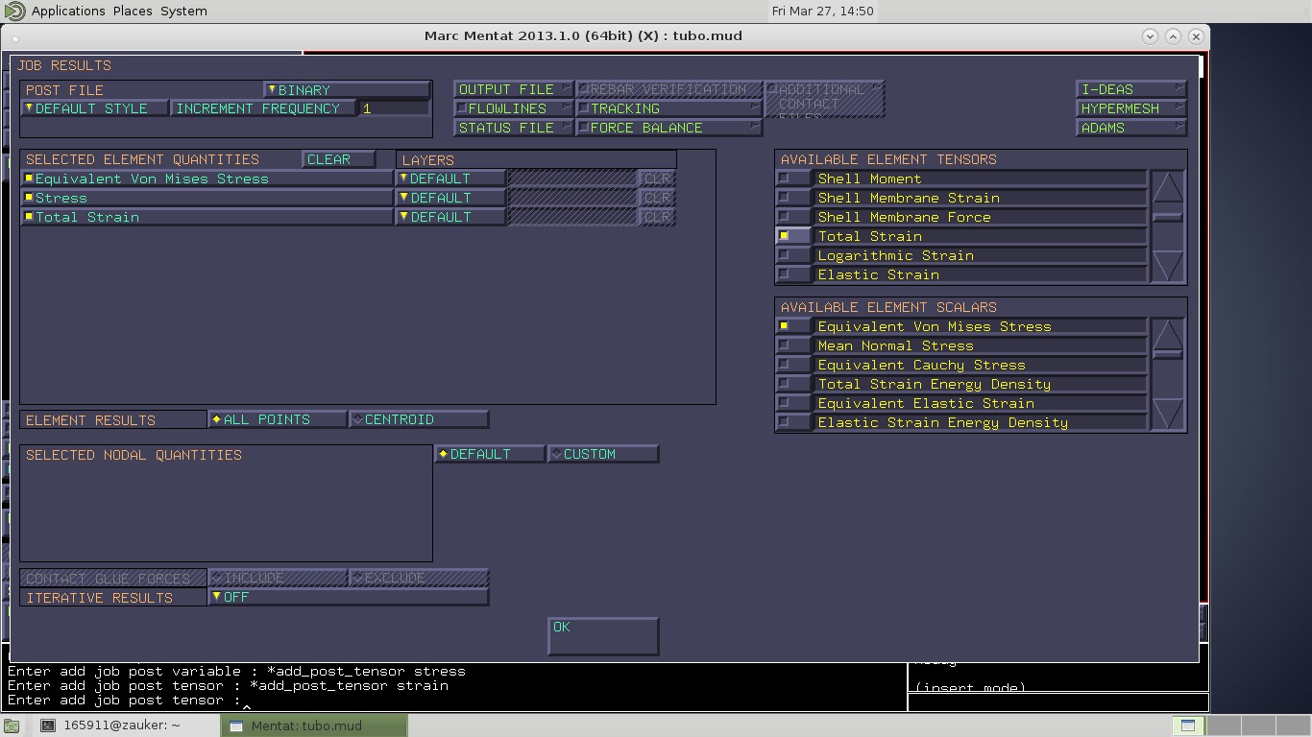Click the CLR icon beside Total Strain row
The height and width of the screenshot is (737, 1312).
pos(657,217)
